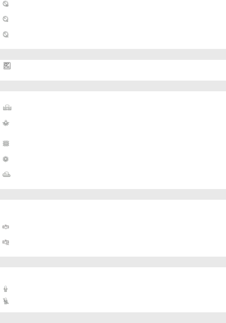The width and height of the screenshot is (226, 323).
Task: Click the slash across the muted microphone
Action: (x=6, y=301)
